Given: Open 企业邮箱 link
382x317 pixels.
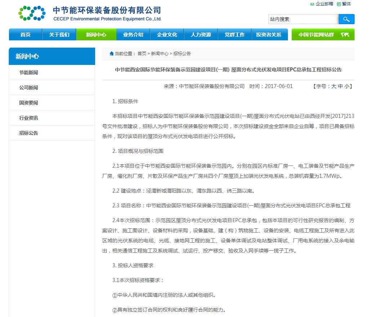Looking at the screenshot, I should tap(324, 4).
